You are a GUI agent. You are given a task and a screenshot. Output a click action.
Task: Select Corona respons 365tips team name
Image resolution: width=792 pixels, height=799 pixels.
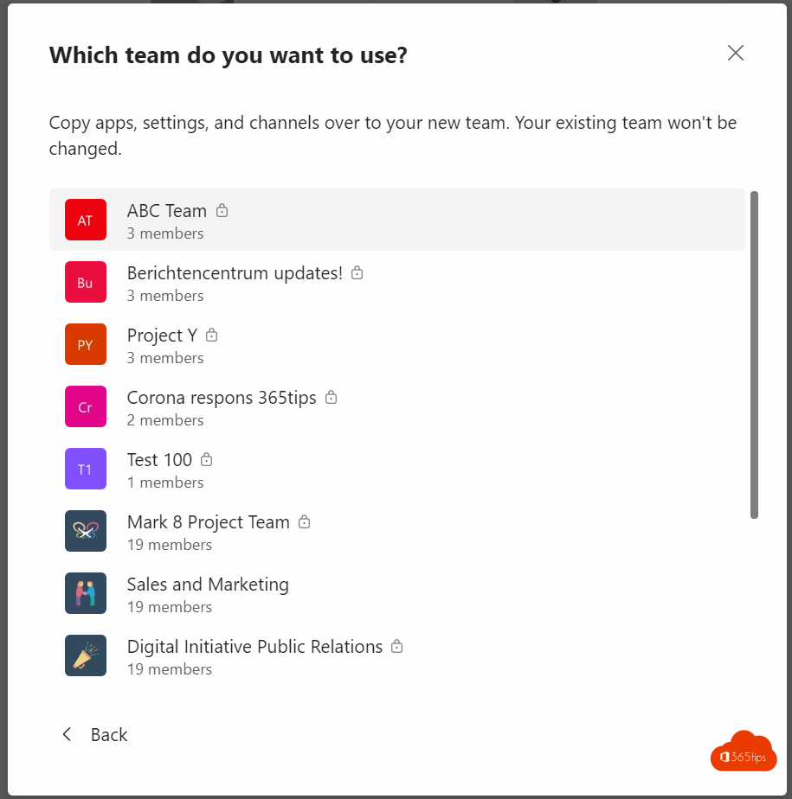pos(222,398)
